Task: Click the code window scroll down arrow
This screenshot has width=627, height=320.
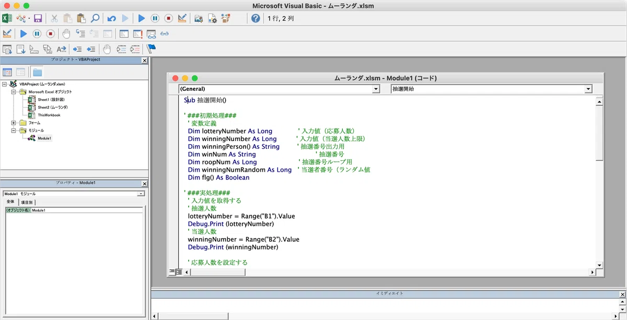Action: coord(599,265)
